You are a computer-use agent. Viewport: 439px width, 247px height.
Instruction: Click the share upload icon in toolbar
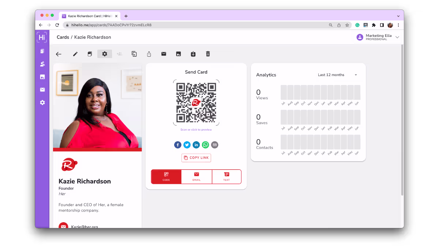pyautogui.click(x=149, y=54)
